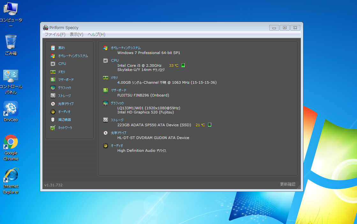Maximize the Piriform Speccy window
357x224 pixels.
tap(285, 27)
